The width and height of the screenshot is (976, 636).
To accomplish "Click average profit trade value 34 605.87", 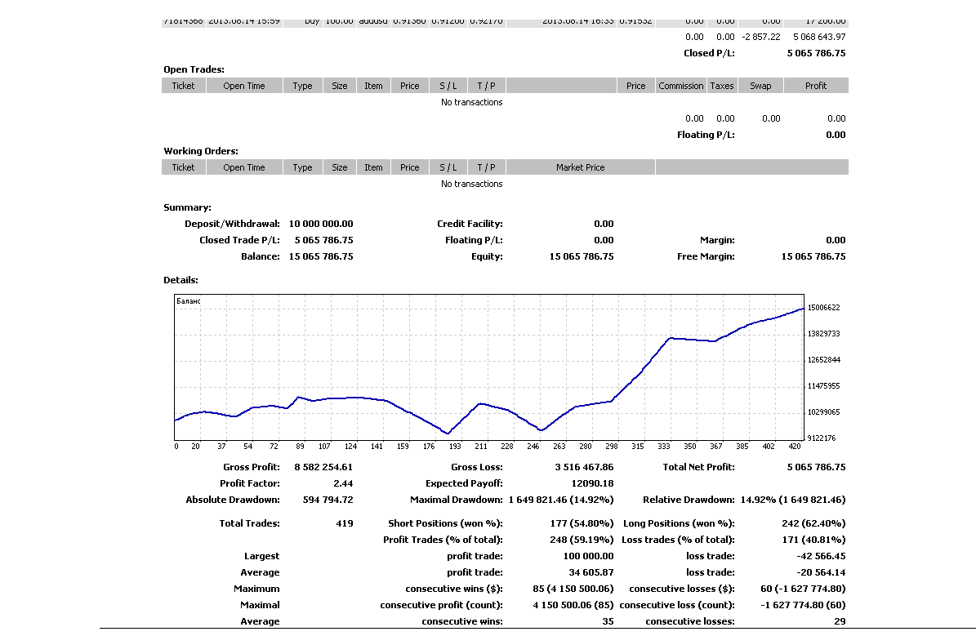I will (x=591, y=572).
